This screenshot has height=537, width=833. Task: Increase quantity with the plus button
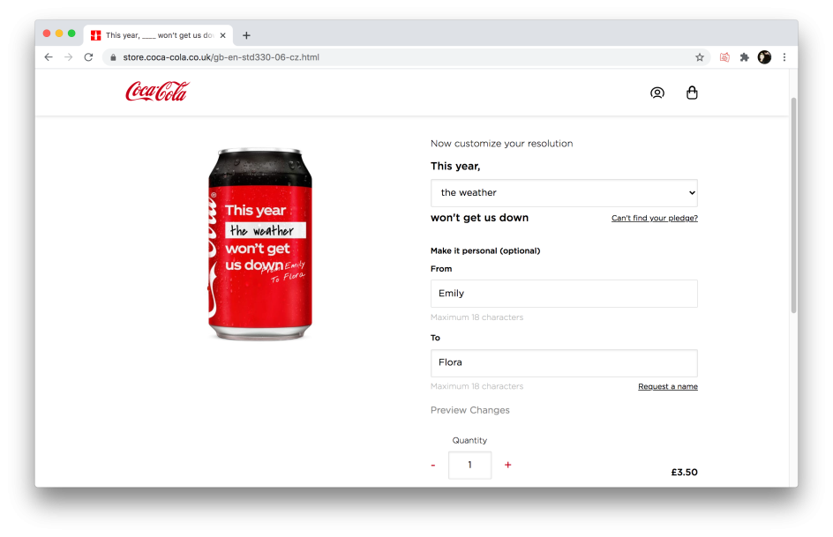(507, 465)
